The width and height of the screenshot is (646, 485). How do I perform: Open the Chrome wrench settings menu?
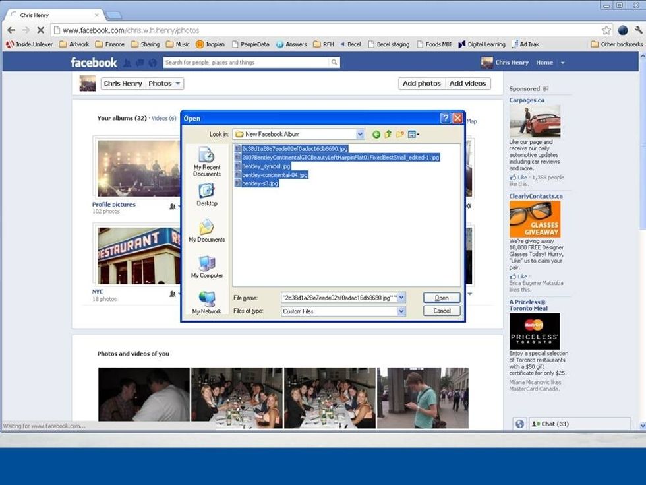click(638, 30)
